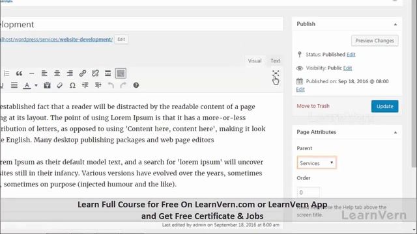417x234 pixels.
Task: Align text left
Action: (x=44, y=73)
